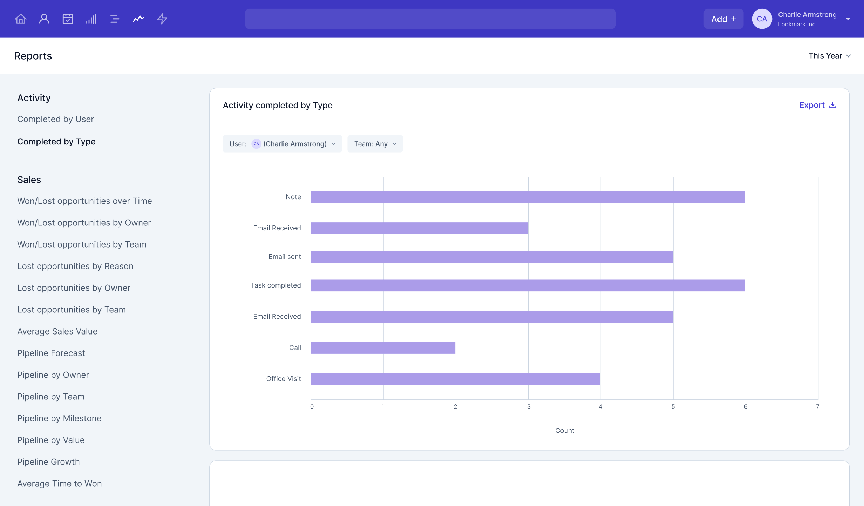Click the Home navigation icon

(20, 19)
